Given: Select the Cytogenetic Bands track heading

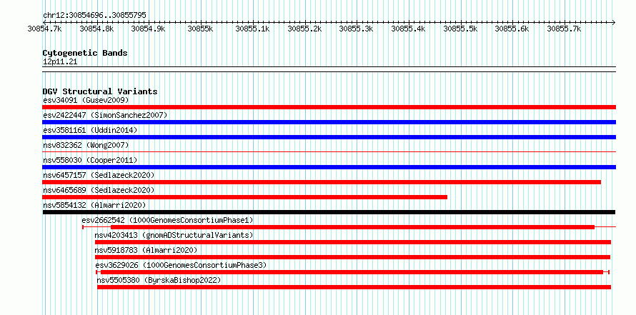Looking at the screenshot, I should tap(85, 53).
